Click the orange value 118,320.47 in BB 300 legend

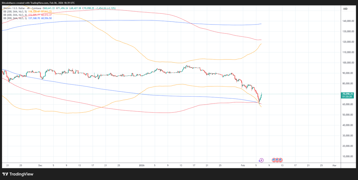point(34,11)
